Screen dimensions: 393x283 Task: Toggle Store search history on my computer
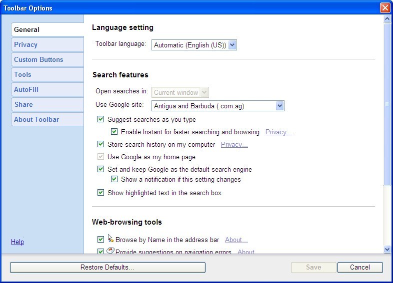(x=101, y=145)
